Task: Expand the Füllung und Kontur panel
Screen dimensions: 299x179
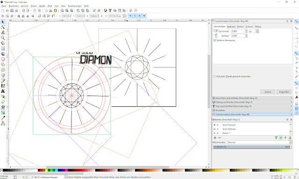Action: [x=252, y=102]
